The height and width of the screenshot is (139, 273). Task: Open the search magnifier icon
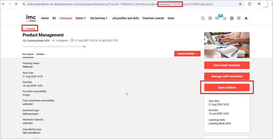pyautogui.click(x=203, y=18)
